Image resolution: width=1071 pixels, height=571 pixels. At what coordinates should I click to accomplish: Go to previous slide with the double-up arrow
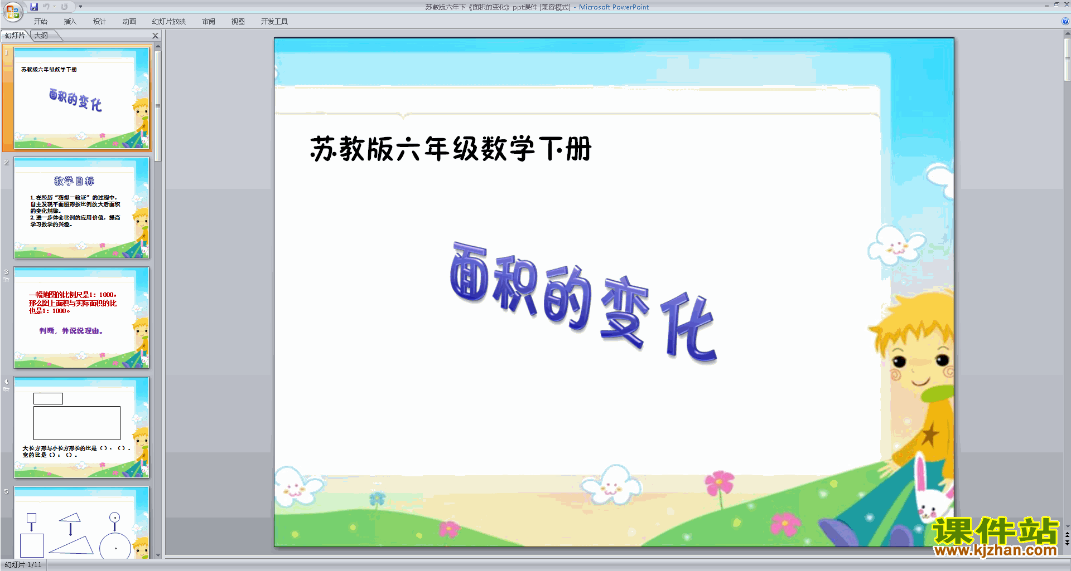pos(1067,535)
